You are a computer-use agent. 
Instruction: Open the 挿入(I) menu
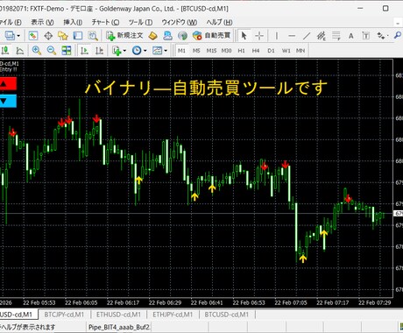coord(73,22)
